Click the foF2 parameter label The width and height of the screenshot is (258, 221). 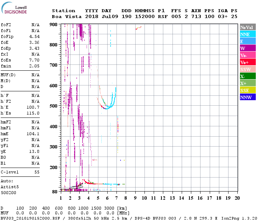(6, 25)
